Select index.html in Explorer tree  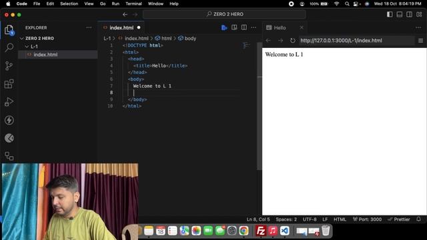pyautogui.click(x=58, y=55)
